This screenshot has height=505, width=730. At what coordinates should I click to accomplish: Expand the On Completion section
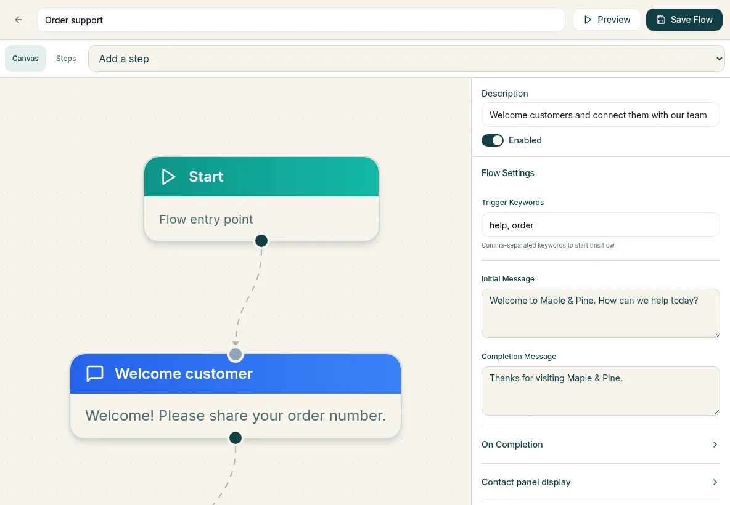click(x=601, y=445)
